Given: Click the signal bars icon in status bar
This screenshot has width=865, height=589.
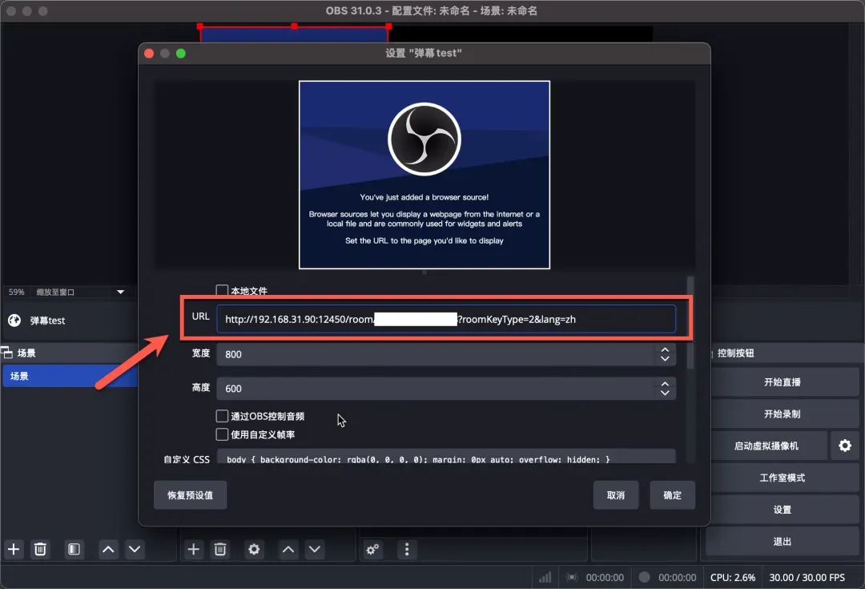Looking at the screenshot, I should tap(545, 578).
